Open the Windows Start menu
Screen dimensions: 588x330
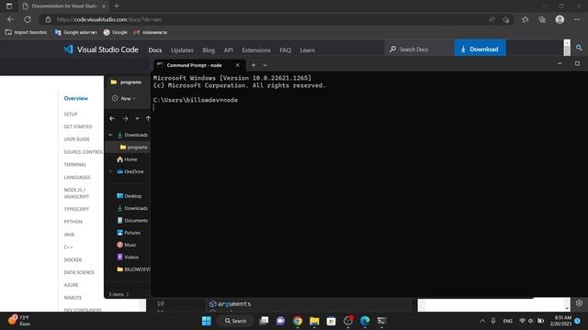pos(206,321)
